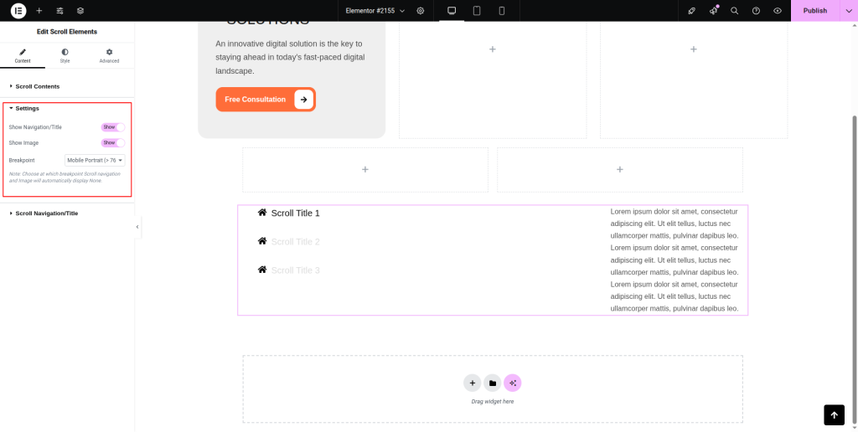Switch to the Content tab
This screenshot has height=432, width=858.
[23, 56]
